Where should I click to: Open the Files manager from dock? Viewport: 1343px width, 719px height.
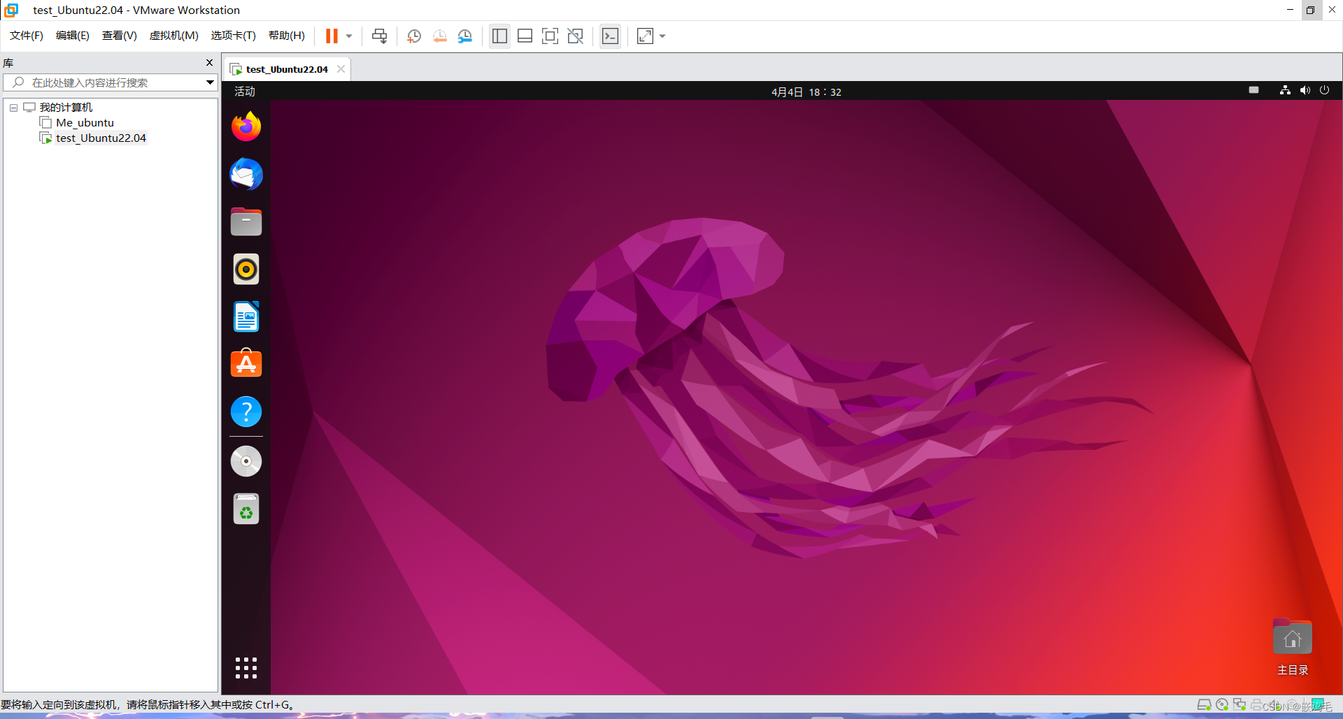246,221
